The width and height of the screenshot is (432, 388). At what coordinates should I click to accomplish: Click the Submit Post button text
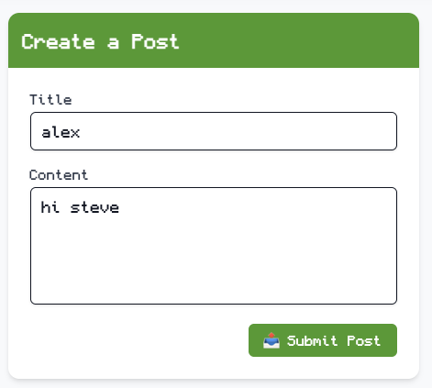334,340
